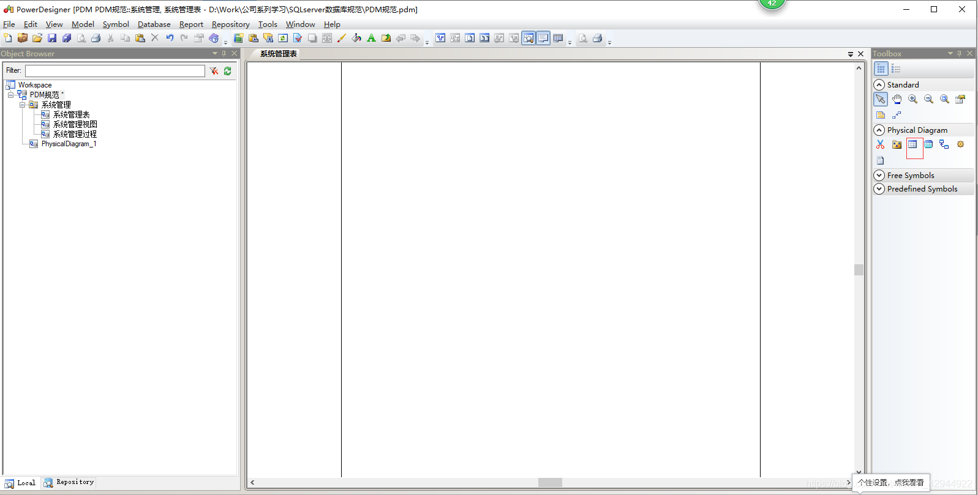Select the Package tool in Physical Diagram toolbox
The width and height of the screenshot is (978, 495).
coord(897,144)
